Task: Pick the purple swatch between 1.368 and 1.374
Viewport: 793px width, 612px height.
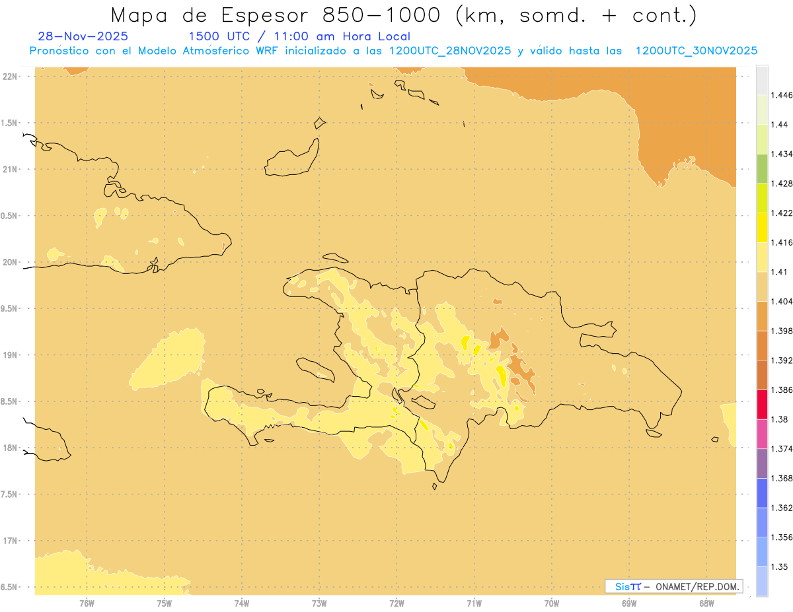Action: click(762, 463)
